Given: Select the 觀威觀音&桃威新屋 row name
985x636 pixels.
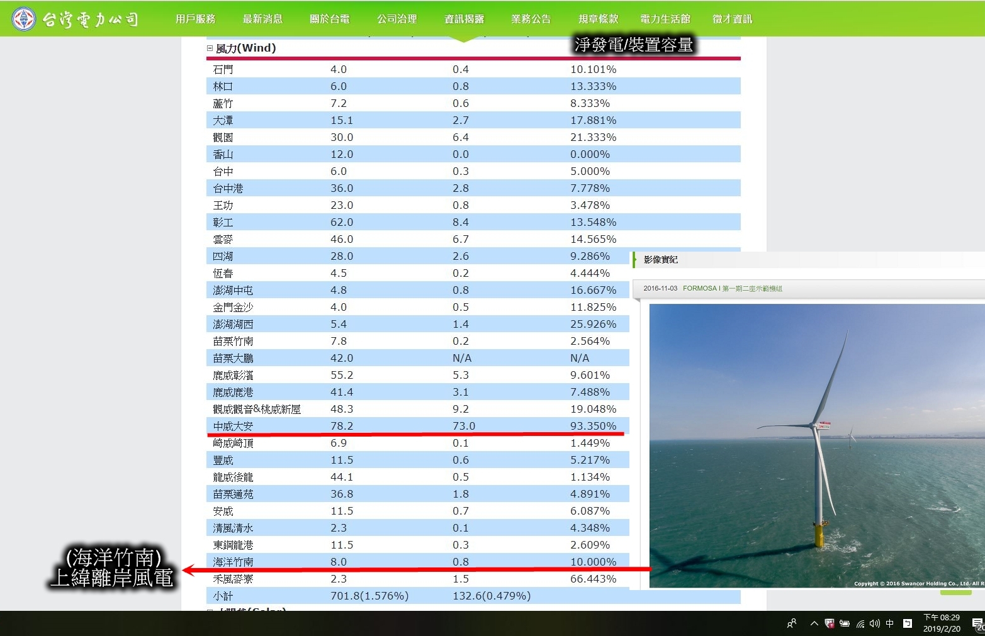Looking at the screenshot, I should (257, 409).
